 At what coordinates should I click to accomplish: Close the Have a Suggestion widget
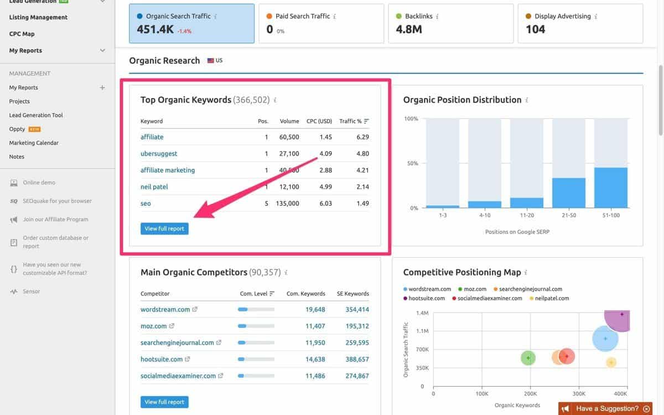point(646,409)
